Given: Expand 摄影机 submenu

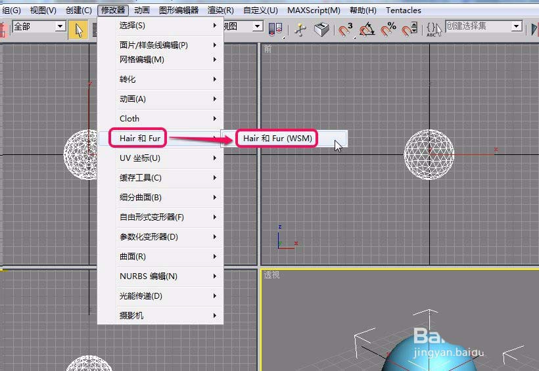Looking at the screenshot, I should pos(160,315).
